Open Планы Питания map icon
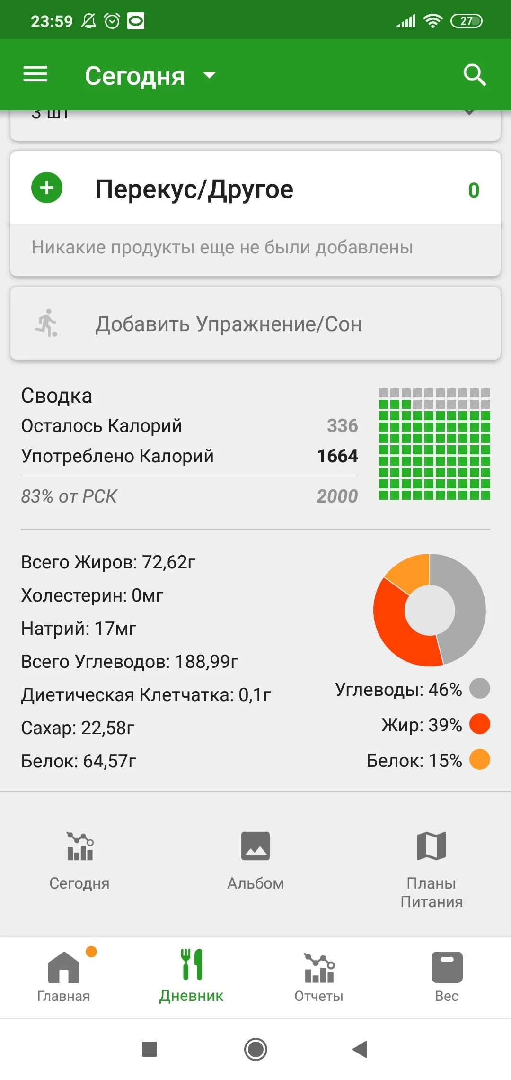The height and width of the screenshot is (1080, 511). pyautogui.click(x=432, y=846)
